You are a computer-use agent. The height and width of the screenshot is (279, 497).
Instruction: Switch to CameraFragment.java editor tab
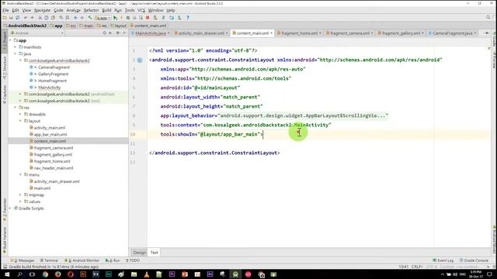452,33
